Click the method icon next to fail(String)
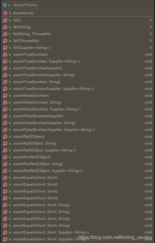The width and height of the screenshot is (155, 243). point(5,27)
